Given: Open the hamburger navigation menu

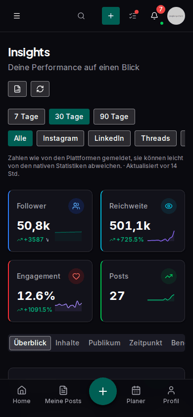Looking at the screenshot, I should coord(17,16).
